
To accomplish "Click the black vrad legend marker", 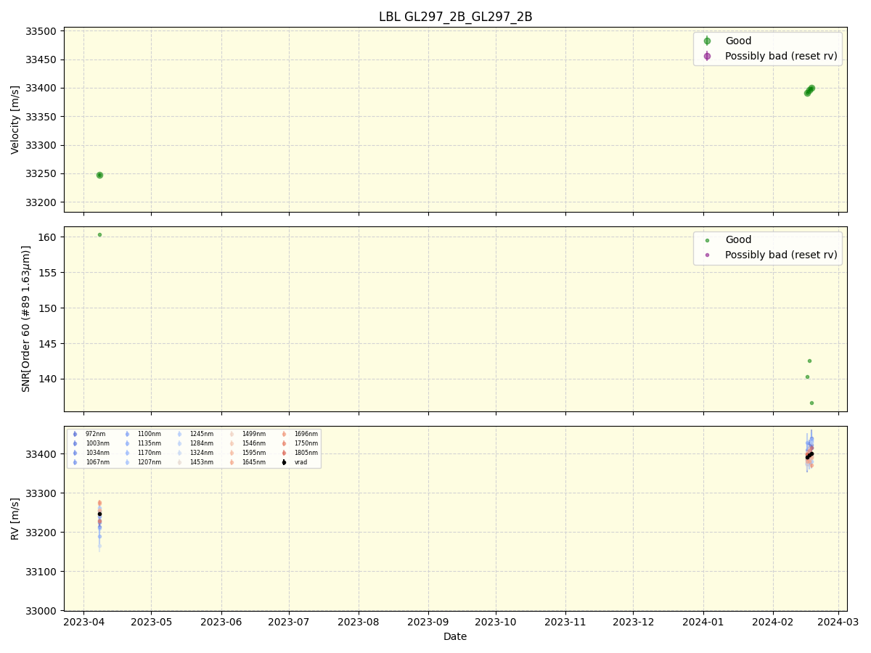I will (x=284, y=462).
